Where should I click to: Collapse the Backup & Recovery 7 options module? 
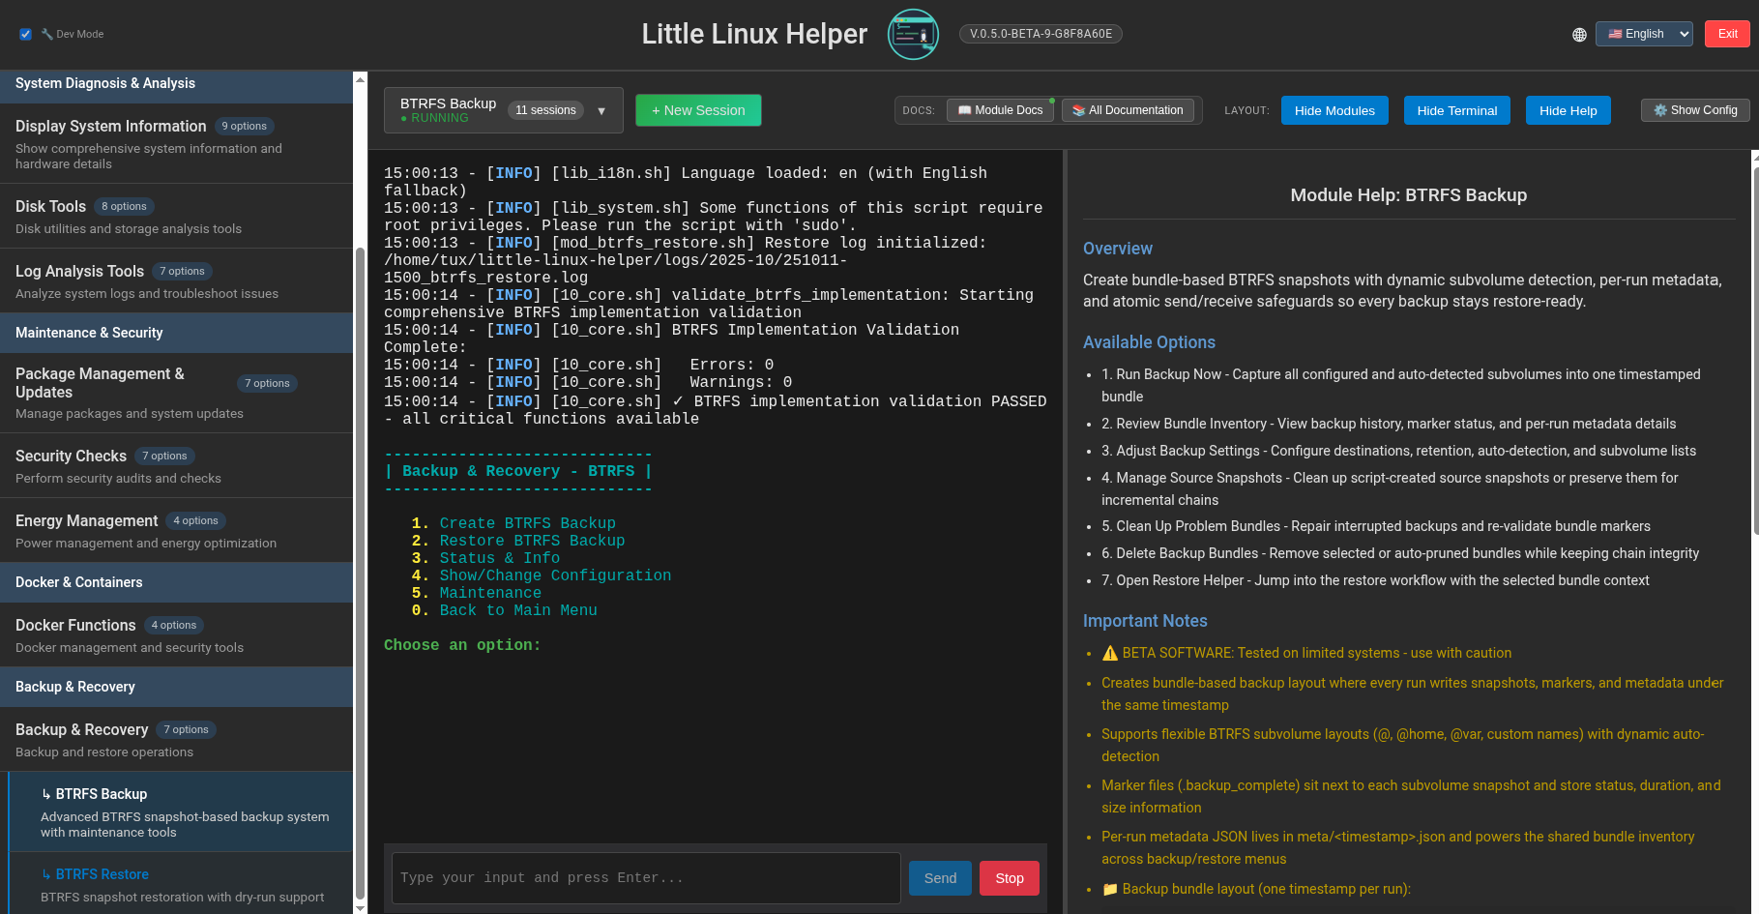(176, 739)
